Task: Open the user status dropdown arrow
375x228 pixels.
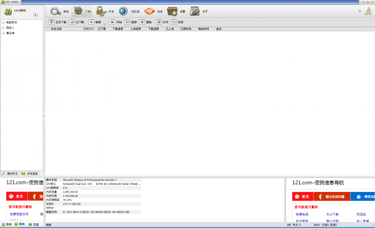Action: (36, 16)
